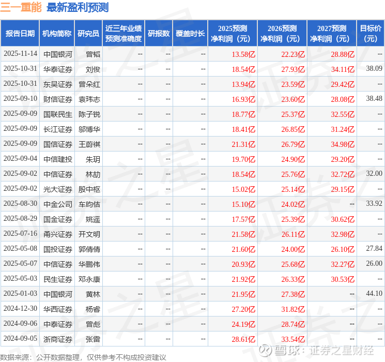The width and height of the screenshot is (385, 362).
Task: Click target price 27.84
Action: (x=374, y=248)
